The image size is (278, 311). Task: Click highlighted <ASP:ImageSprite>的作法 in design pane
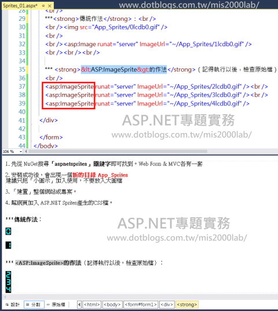tap(48, 263)
